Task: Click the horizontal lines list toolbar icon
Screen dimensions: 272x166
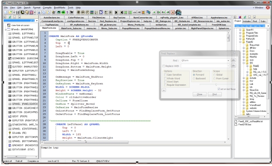Action: coord(92,12)
